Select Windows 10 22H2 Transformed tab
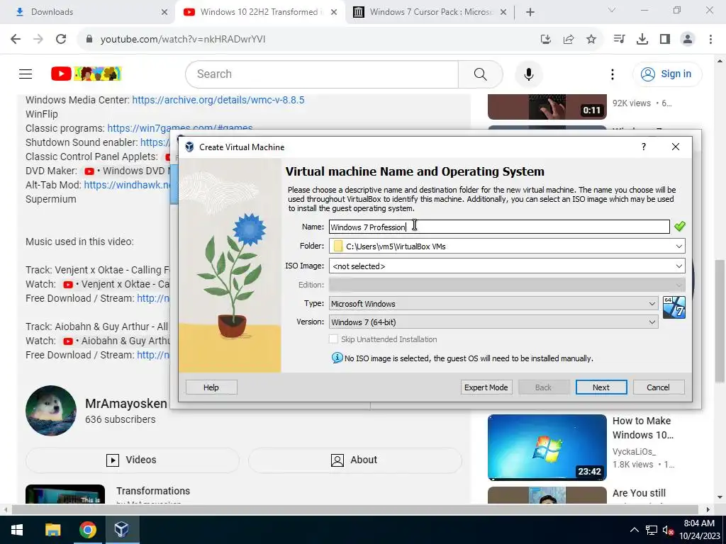726x544 pixels. click(x=259, y=12)
